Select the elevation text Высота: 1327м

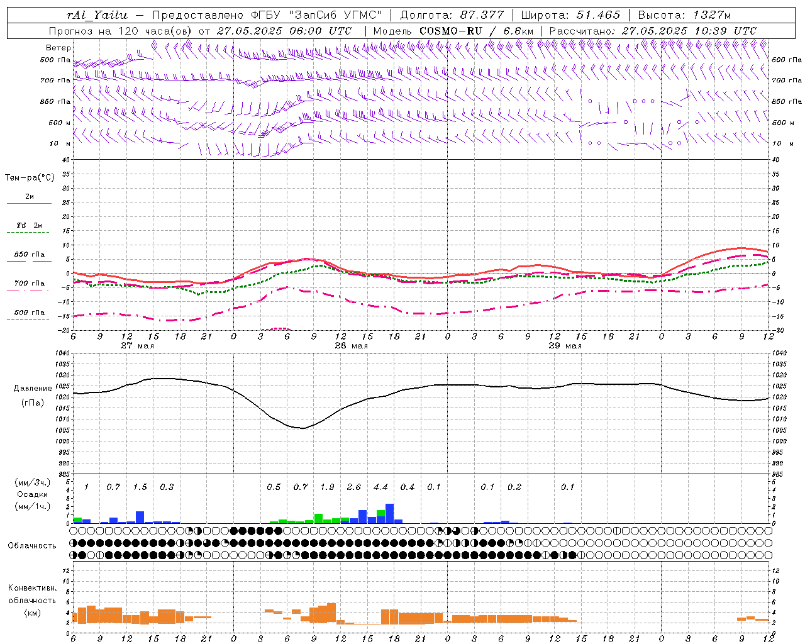[684, 15]
